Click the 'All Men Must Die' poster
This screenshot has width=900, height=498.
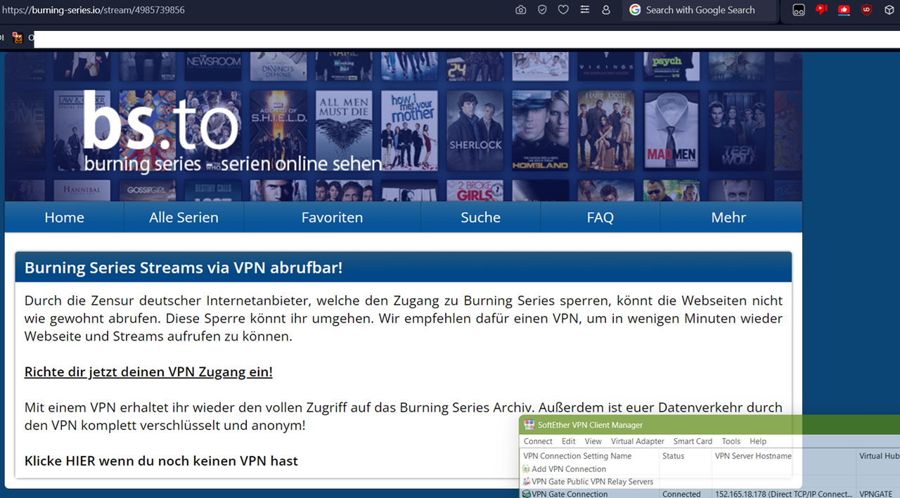click(344, 131)
